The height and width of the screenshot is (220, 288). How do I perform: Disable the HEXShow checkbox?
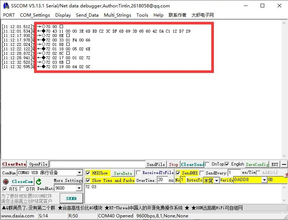pos(88,173)
